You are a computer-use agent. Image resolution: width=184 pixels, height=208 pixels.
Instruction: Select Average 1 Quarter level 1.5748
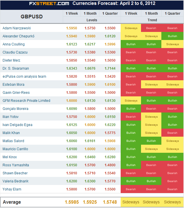tap(110, 202)
